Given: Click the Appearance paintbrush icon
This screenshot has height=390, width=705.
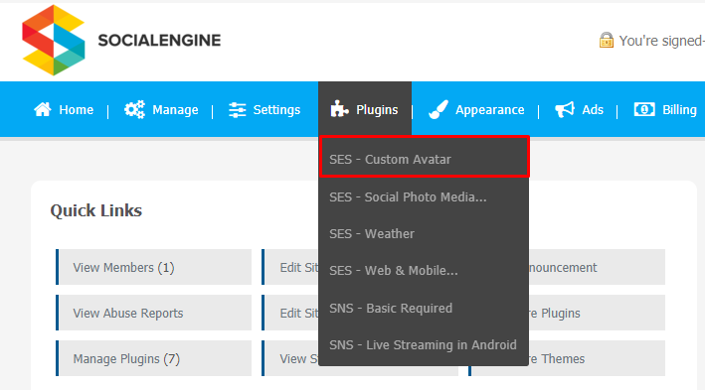Looking at the screenshot, I should tap(439, 109).
